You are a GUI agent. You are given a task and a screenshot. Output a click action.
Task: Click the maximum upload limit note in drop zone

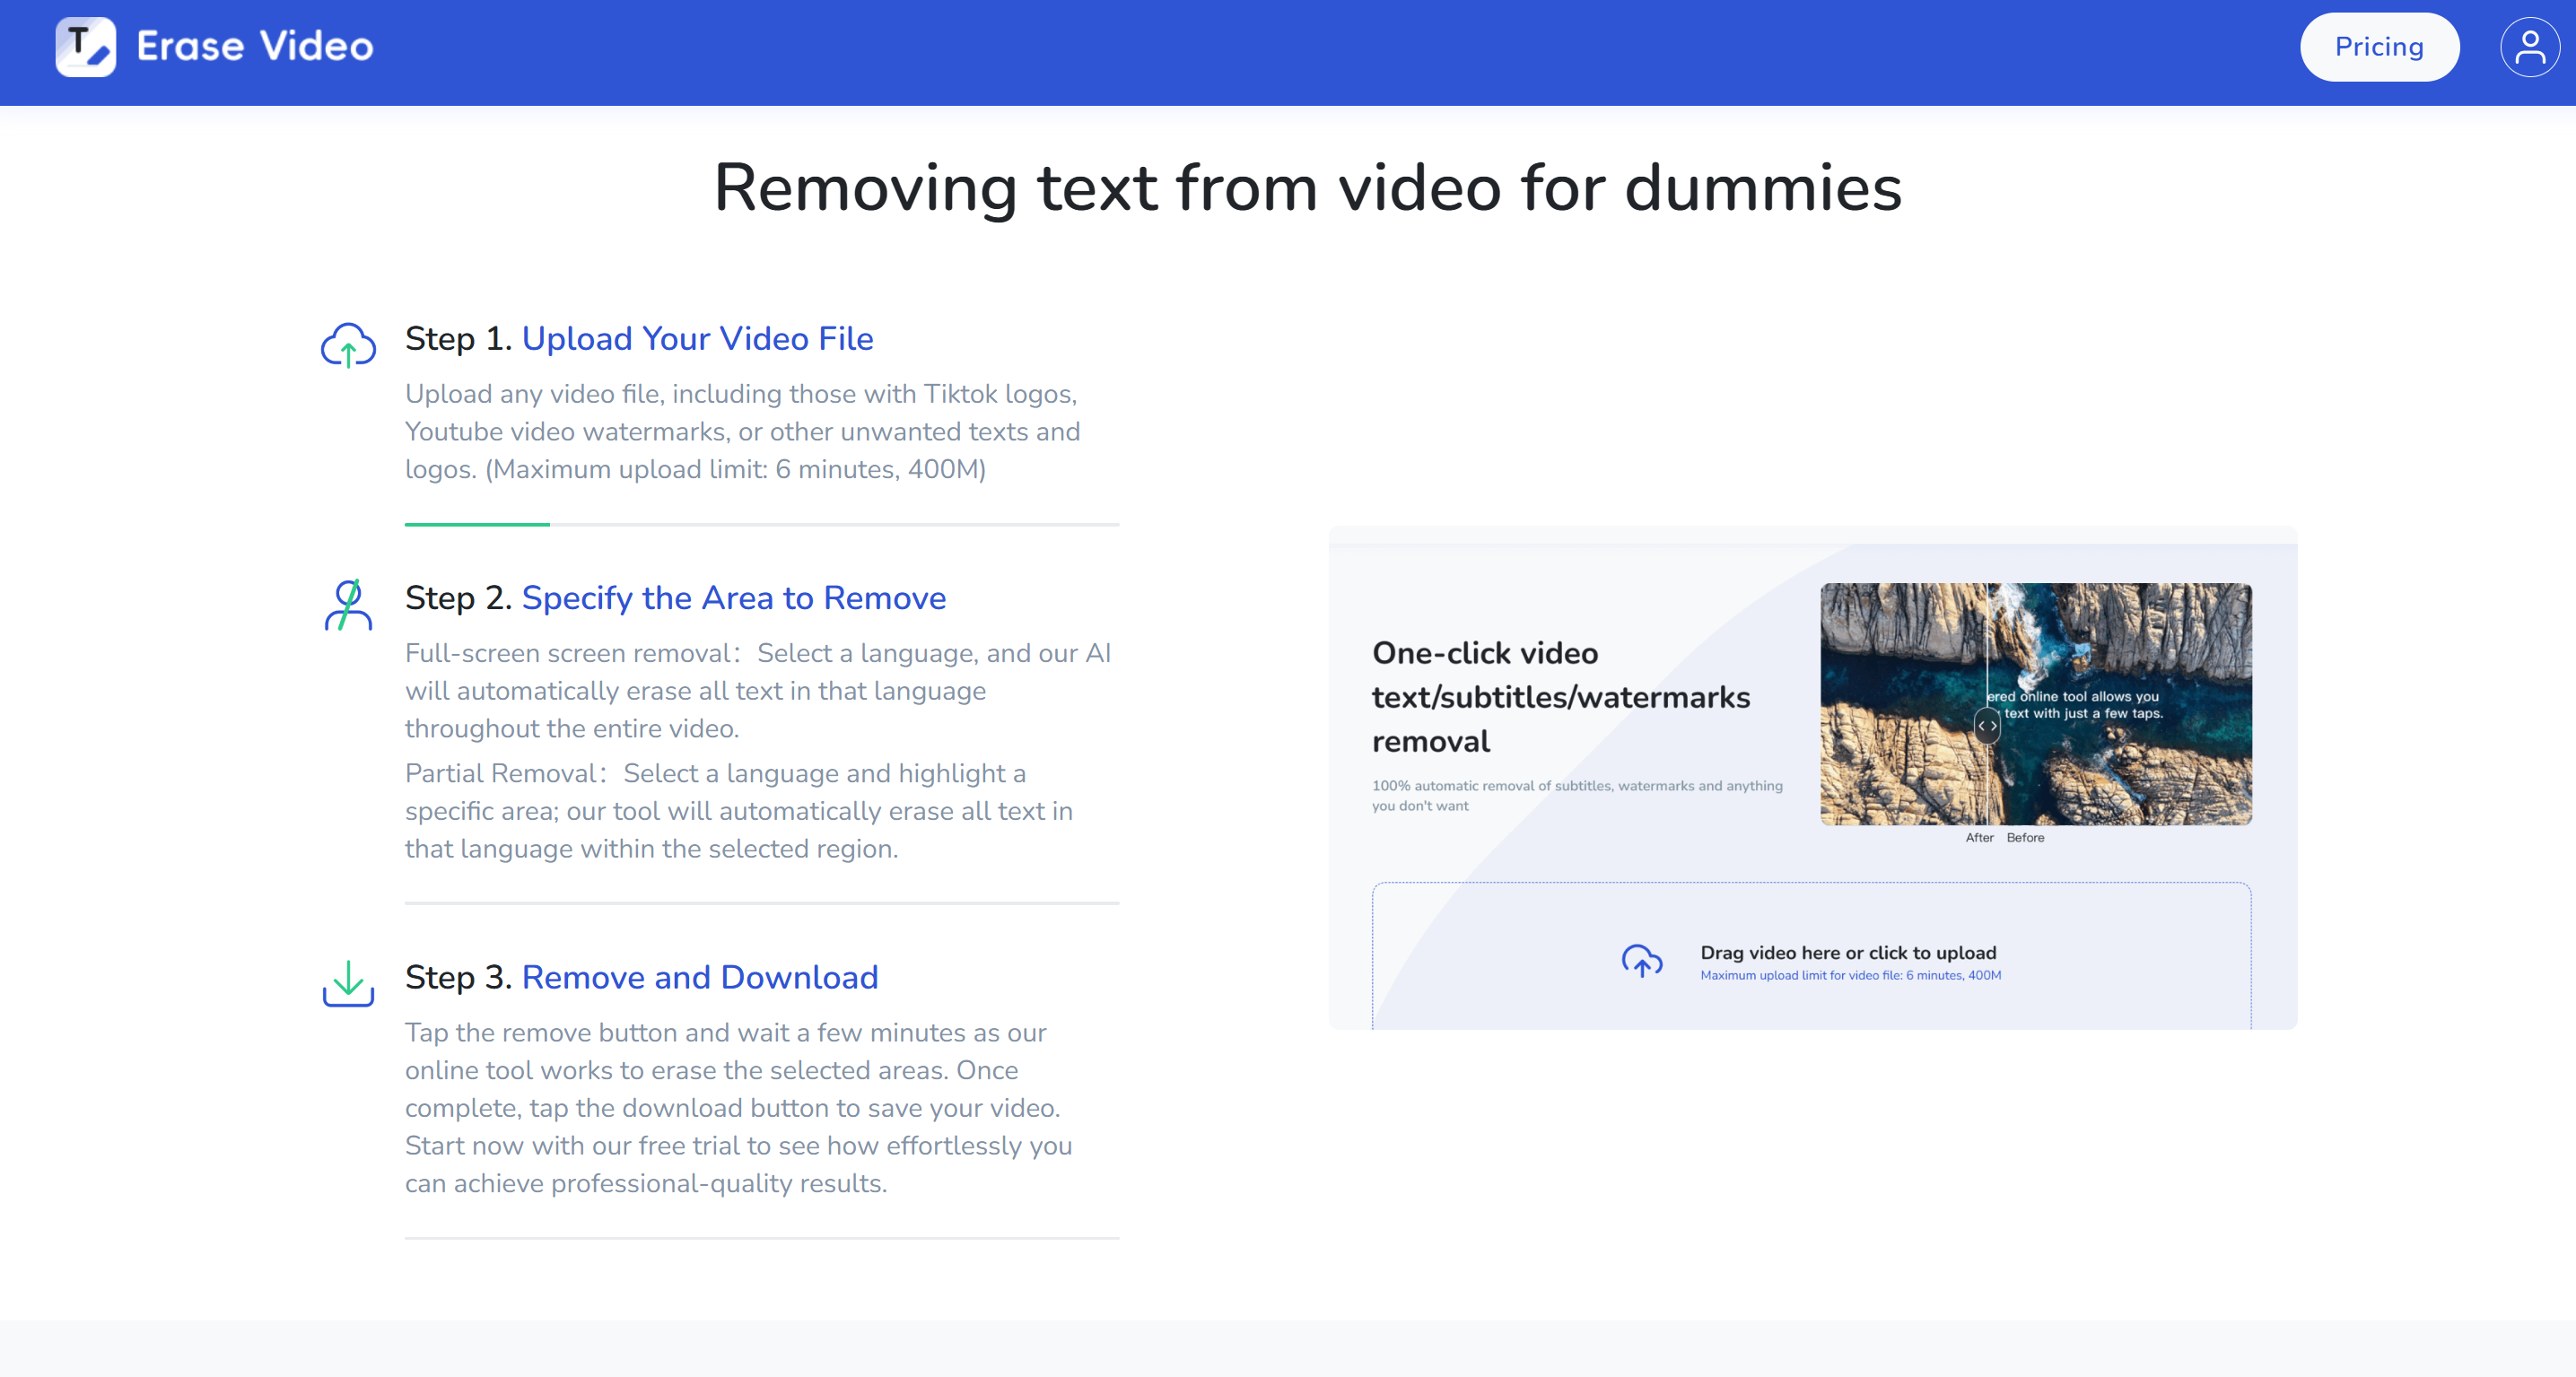(x=1850, y=976)
